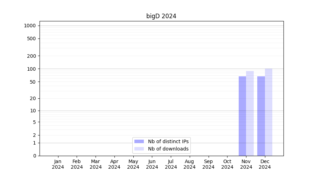Click the "Oct 2024" x-axis label
This screenshot has height=175, width=315.
227,164
